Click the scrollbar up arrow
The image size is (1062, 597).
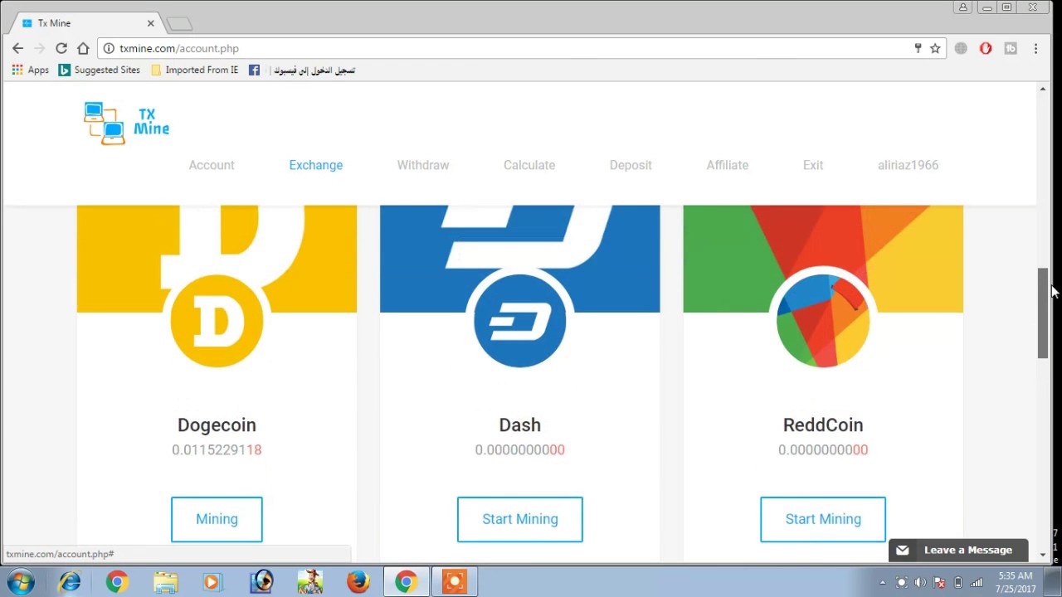coord(1043,89)
